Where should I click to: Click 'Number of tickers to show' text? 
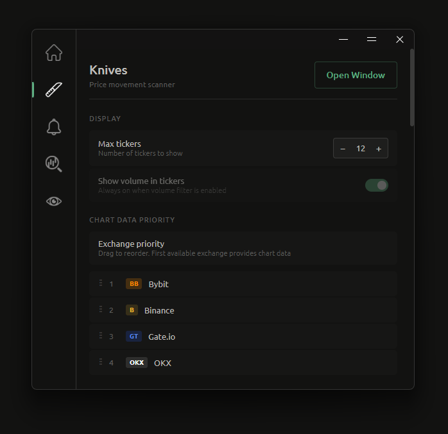click(141, 153)
